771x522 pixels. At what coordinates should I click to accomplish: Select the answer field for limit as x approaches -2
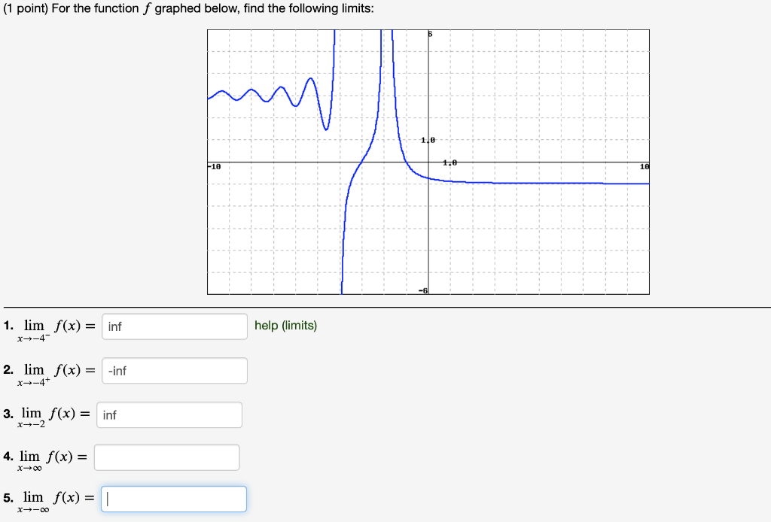169,414
